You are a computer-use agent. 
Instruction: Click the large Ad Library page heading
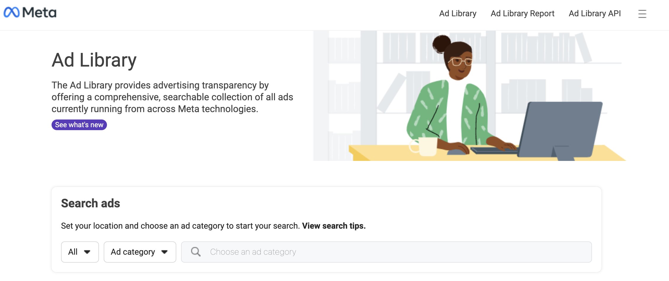click(94, 60)
